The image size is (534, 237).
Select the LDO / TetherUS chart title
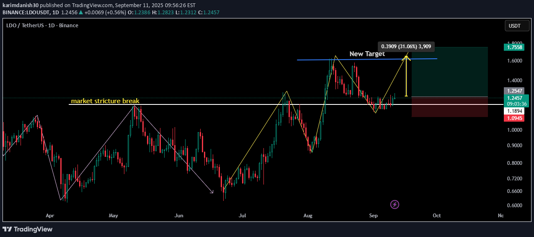point(42,25)
